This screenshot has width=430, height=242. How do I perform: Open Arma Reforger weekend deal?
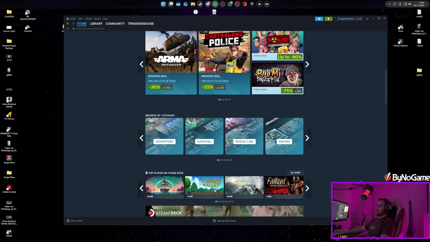(171, 63)
